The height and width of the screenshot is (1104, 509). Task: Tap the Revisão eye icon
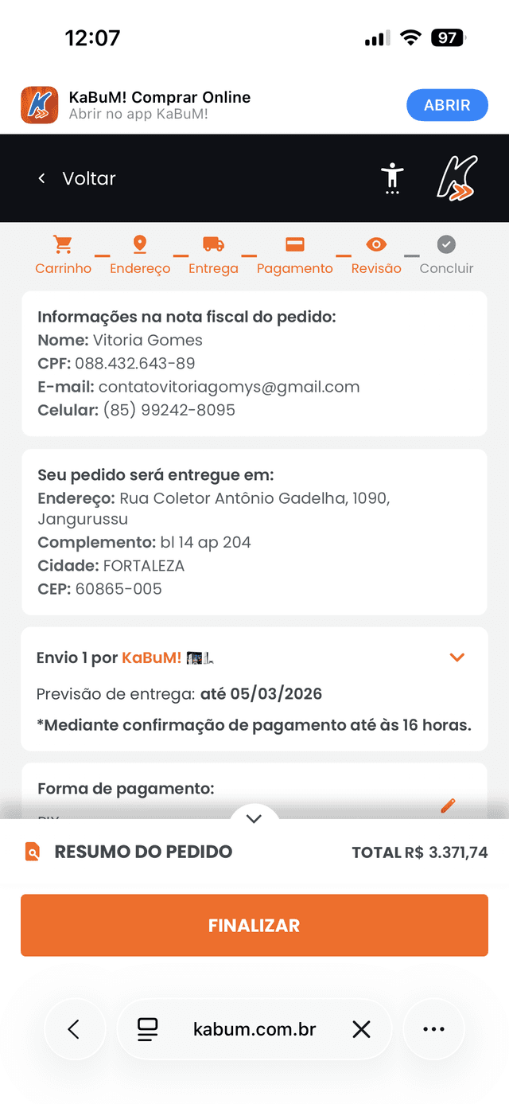click(375, 245)
